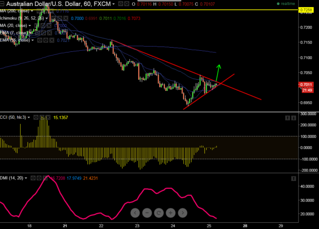Remove the Ichimoku indicator

coord(66,18)
